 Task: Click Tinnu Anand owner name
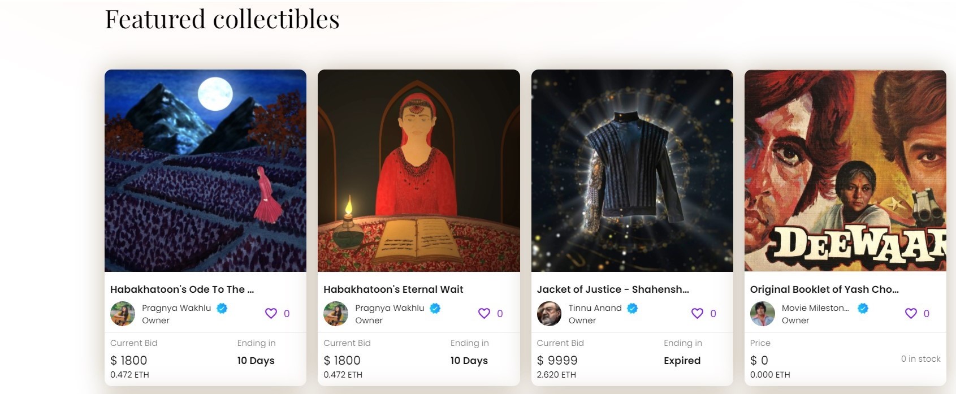click(x=595, y=308)
